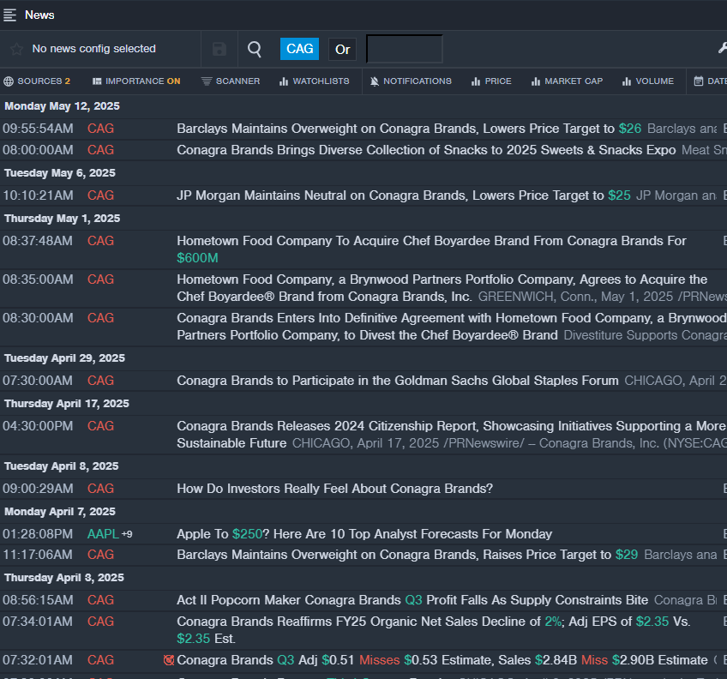Open Conagra Enters Into Definitive Agreement headline
The image size is (727, 679).
(x=452, y=327)
